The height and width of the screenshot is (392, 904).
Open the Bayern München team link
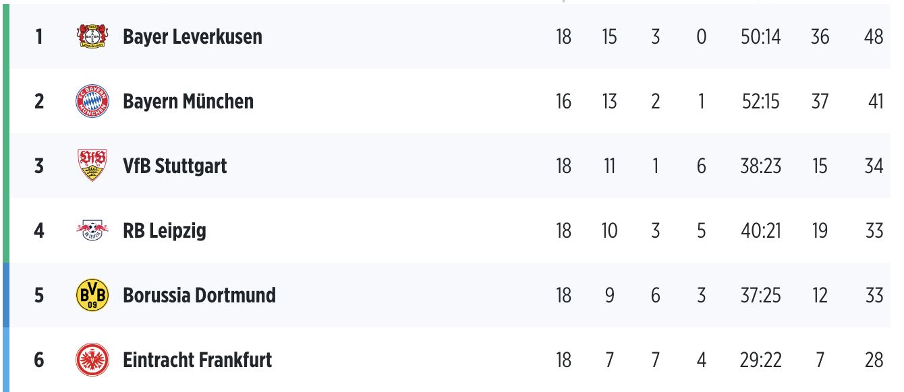[x=188, y=102]
